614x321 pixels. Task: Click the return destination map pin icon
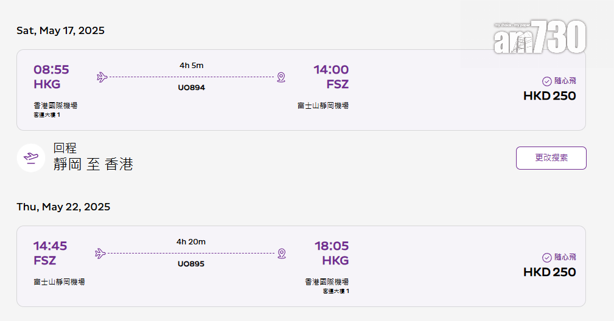pyautogui.click(x=281, y=254)
